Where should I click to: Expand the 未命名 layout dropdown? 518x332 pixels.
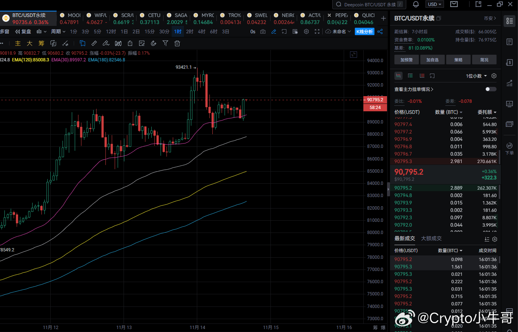click(338, 32)
